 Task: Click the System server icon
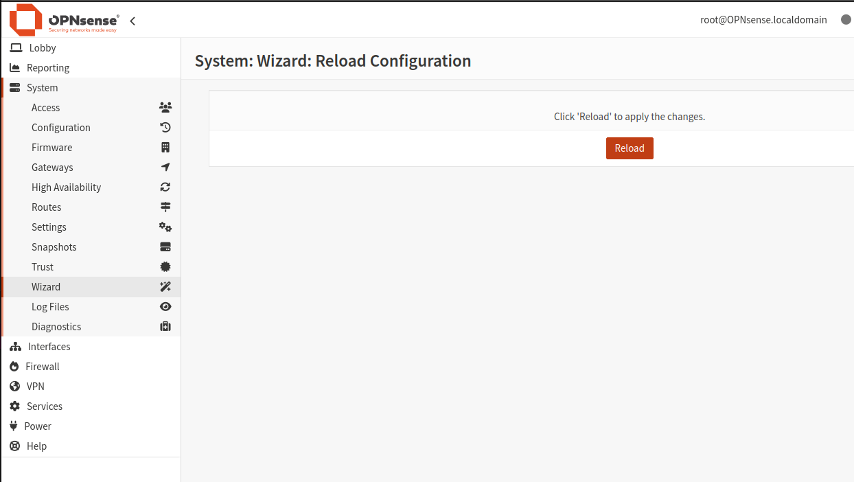coord(14,88)
